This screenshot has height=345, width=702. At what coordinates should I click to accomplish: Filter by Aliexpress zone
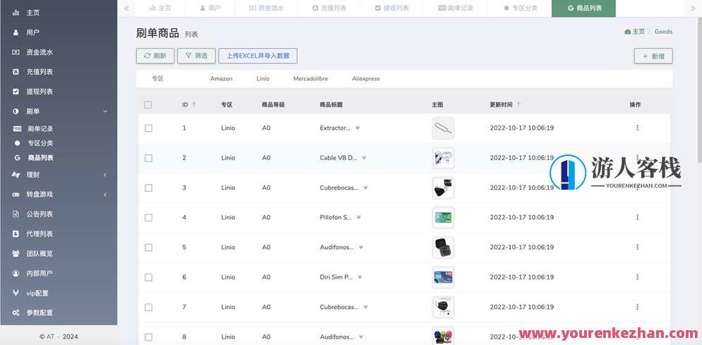365,79
